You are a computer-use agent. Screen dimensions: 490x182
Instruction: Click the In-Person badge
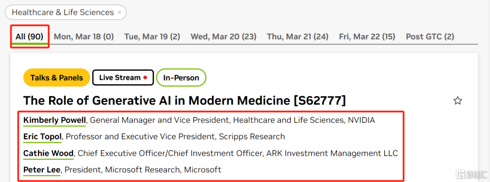pos(181,78)
